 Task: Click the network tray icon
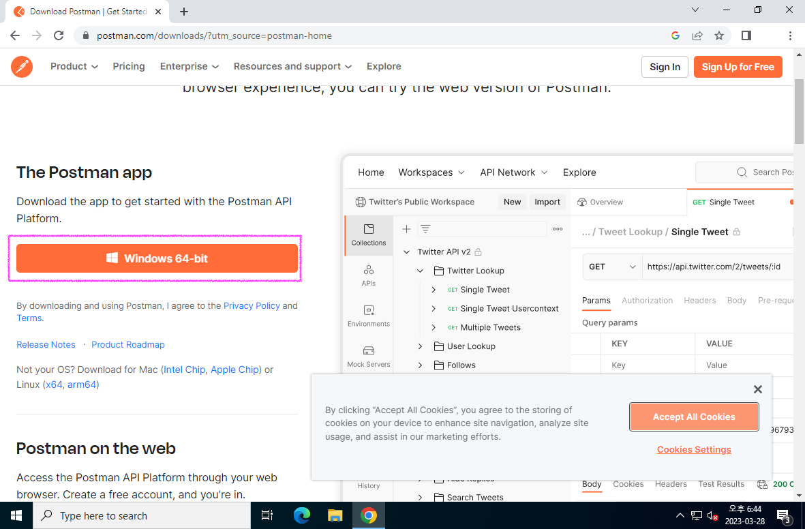pyautogui.click(x=696, y=515)
